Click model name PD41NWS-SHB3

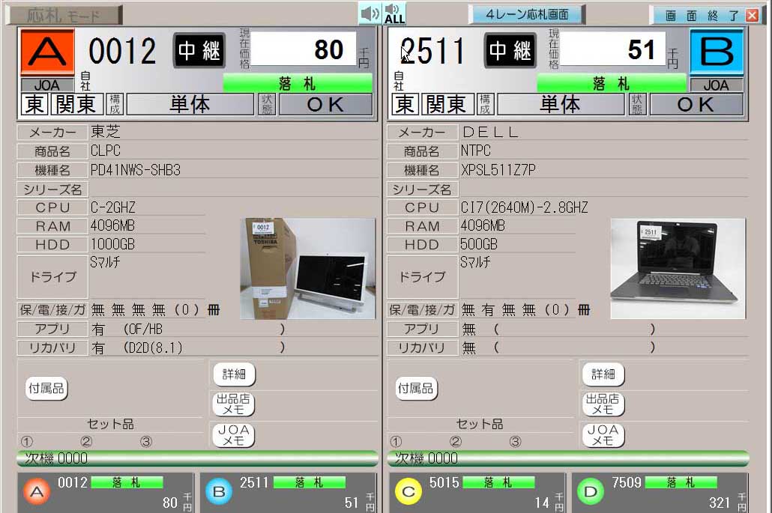(136, 170)
